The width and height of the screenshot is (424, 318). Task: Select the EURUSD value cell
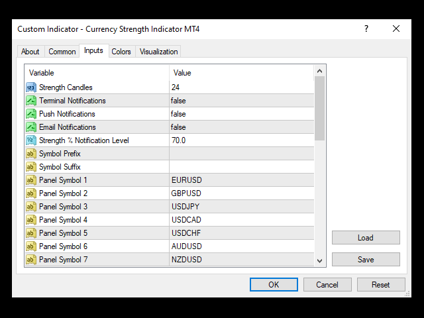tap(241, 180)
